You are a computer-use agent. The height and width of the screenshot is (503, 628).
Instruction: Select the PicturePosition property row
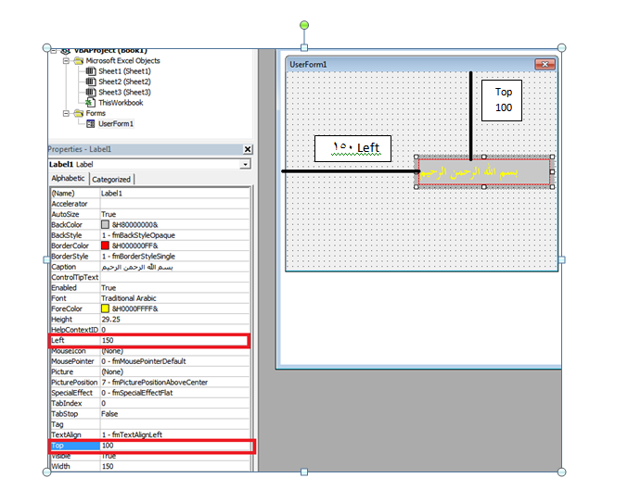coord(150,383)
